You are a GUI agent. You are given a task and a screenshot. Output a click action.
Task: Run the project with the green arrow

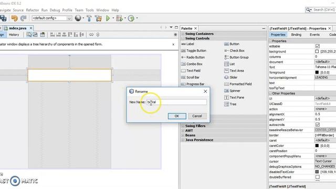(x=108, y=18)
